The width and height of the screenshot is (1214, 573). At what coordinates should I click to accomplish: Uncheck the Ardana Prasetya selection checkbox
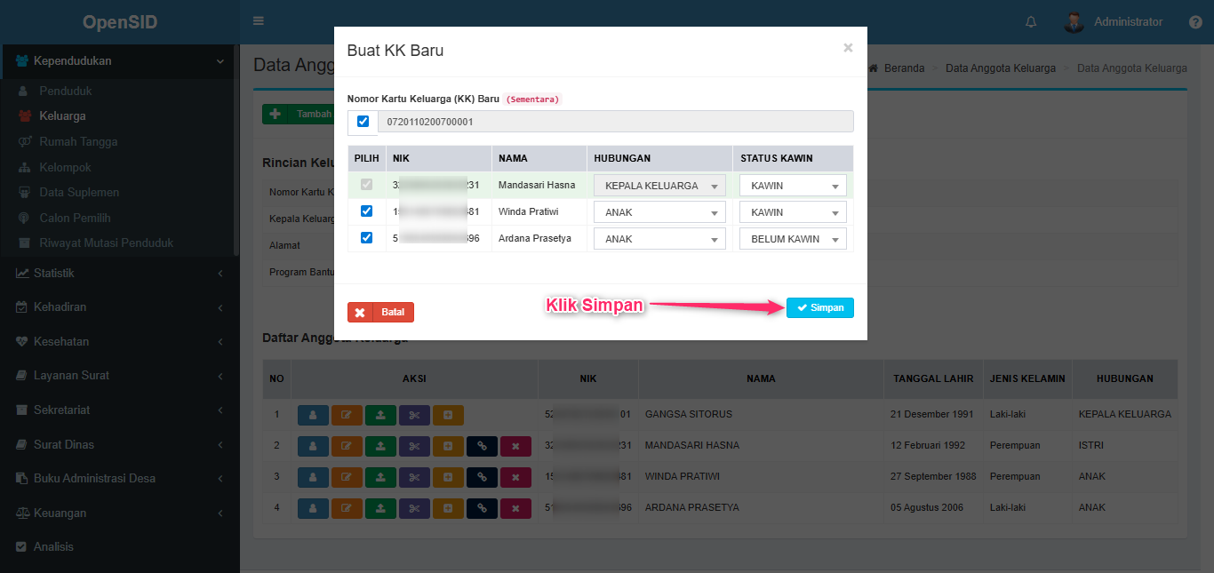click(x=366, y=238)
